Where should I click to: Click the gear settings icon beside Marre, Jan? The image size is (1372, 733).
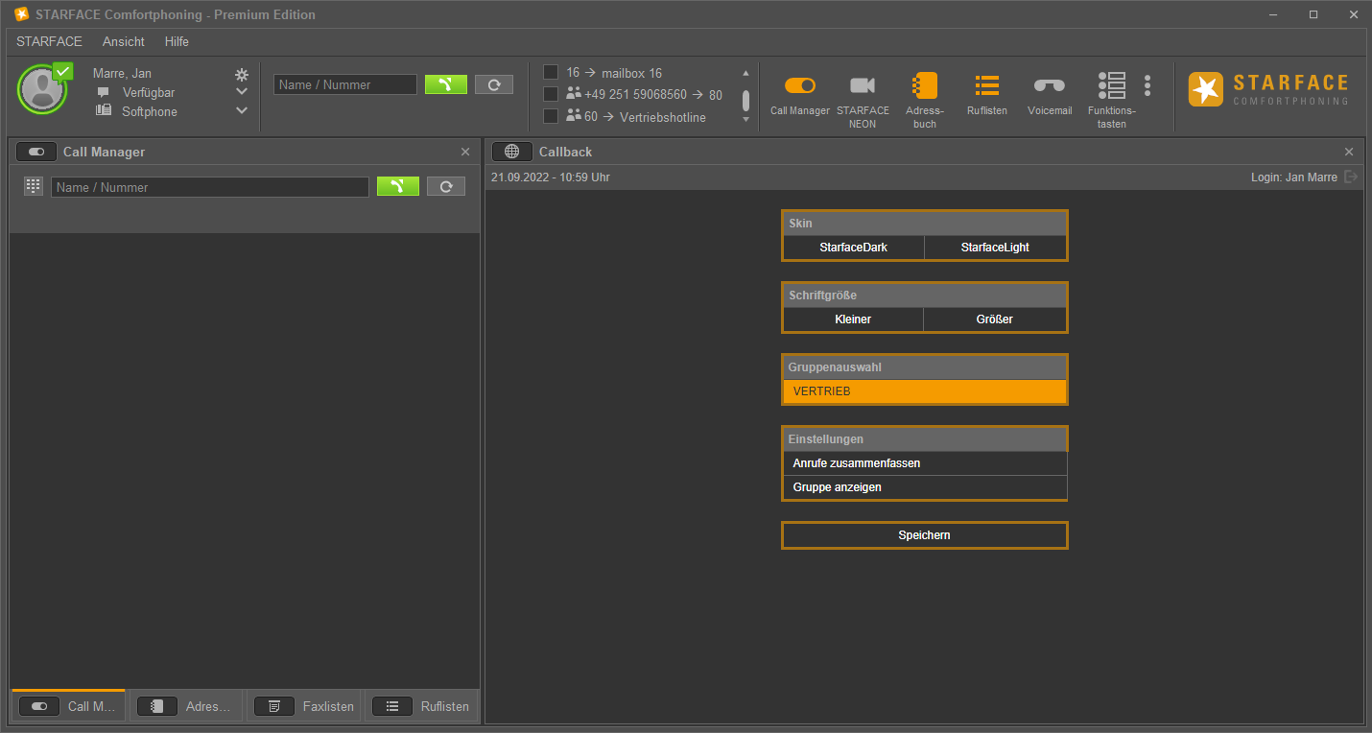pyautogui.click(x=242, y=74)
